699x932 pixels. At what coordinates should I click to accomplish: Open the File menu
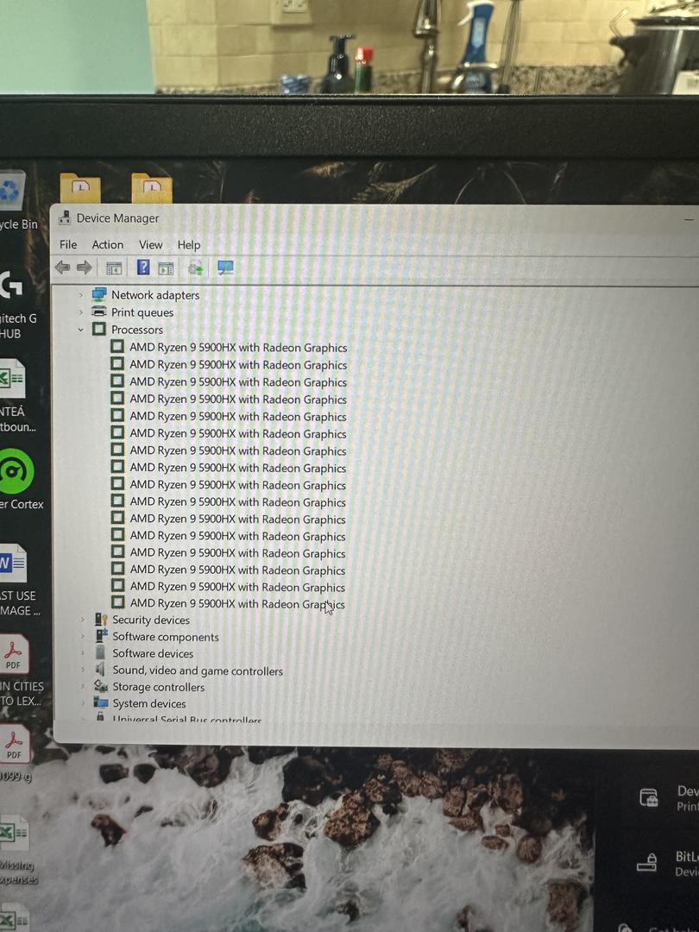coord(68,245)
